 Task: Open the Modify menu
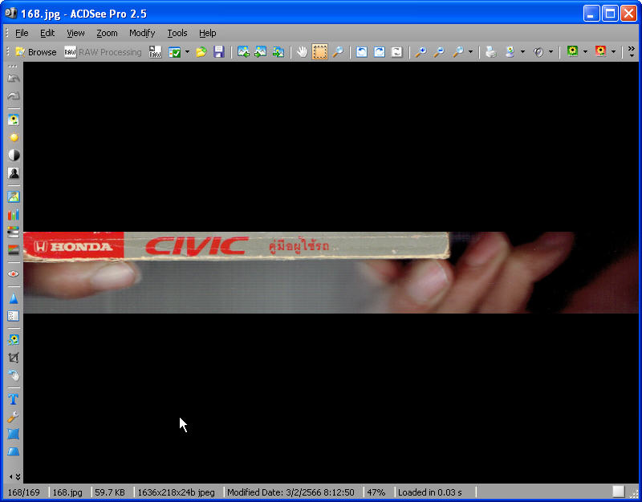[x=142, y=33]
